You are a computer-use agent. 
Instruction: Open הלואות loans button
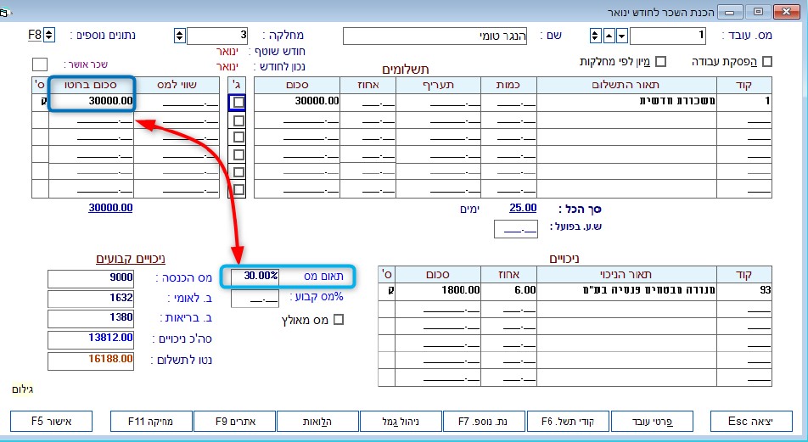[317, 421]
